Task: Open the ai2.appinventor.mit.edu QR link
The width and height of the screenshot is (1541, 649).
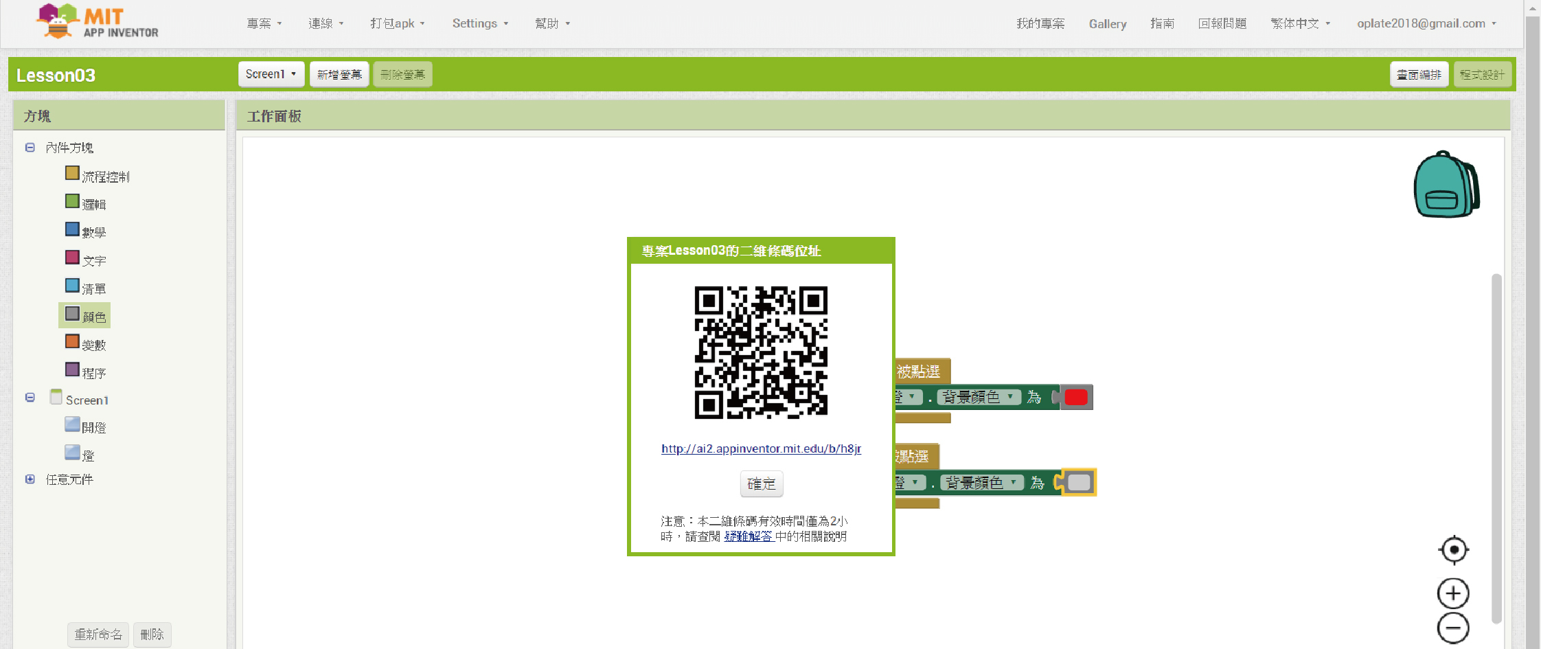Action: pos(761,448)
